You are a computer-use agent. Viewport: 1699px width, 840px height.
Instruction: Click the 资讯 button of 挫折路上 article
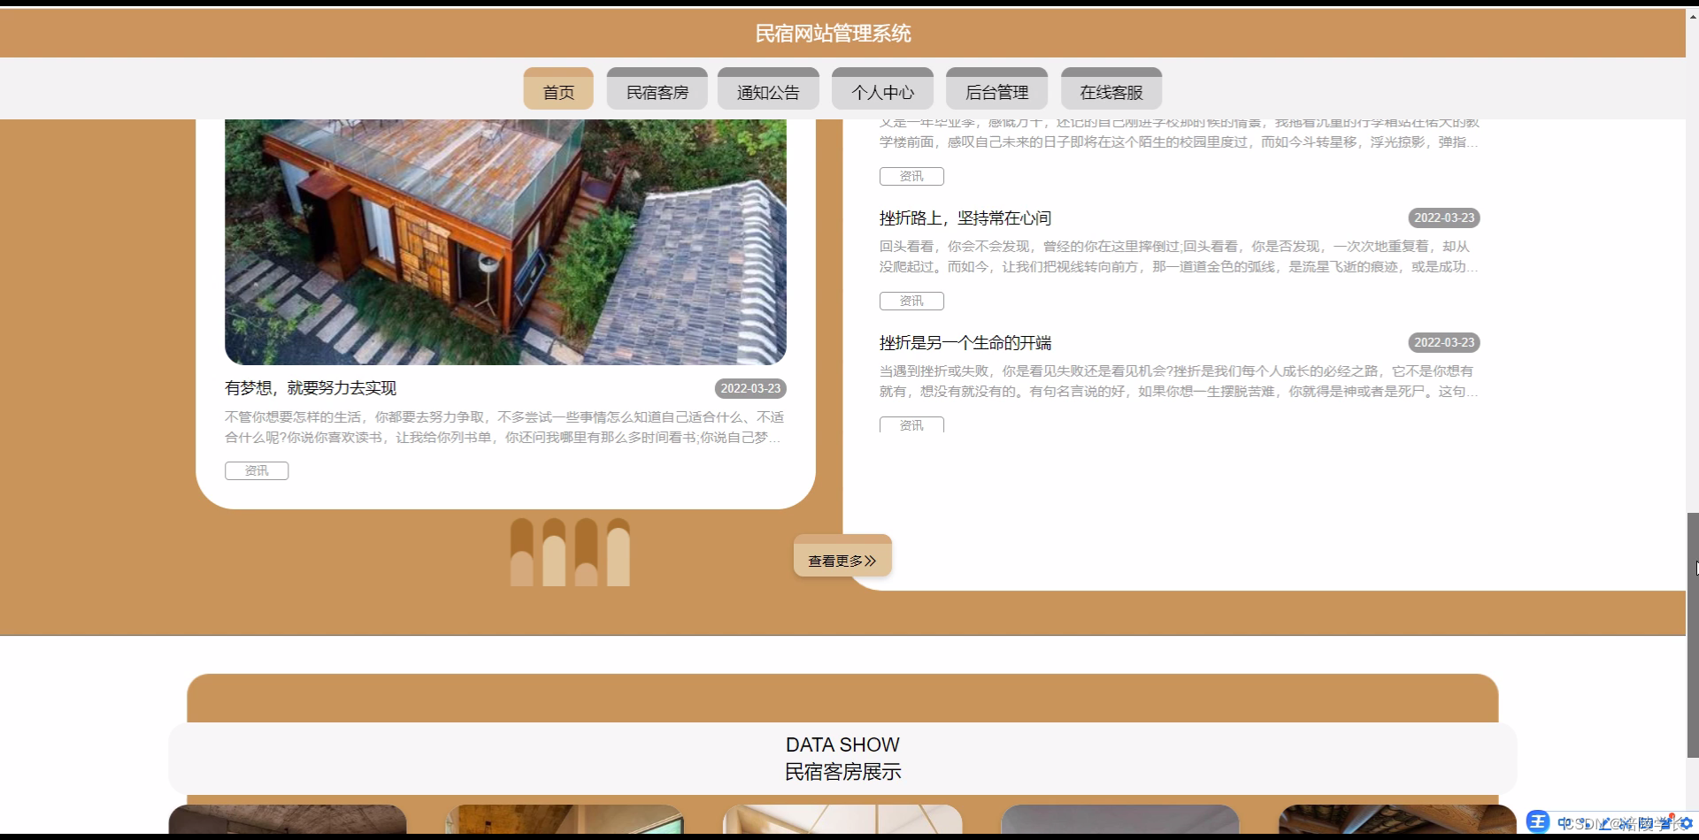(x=911, y=301)
